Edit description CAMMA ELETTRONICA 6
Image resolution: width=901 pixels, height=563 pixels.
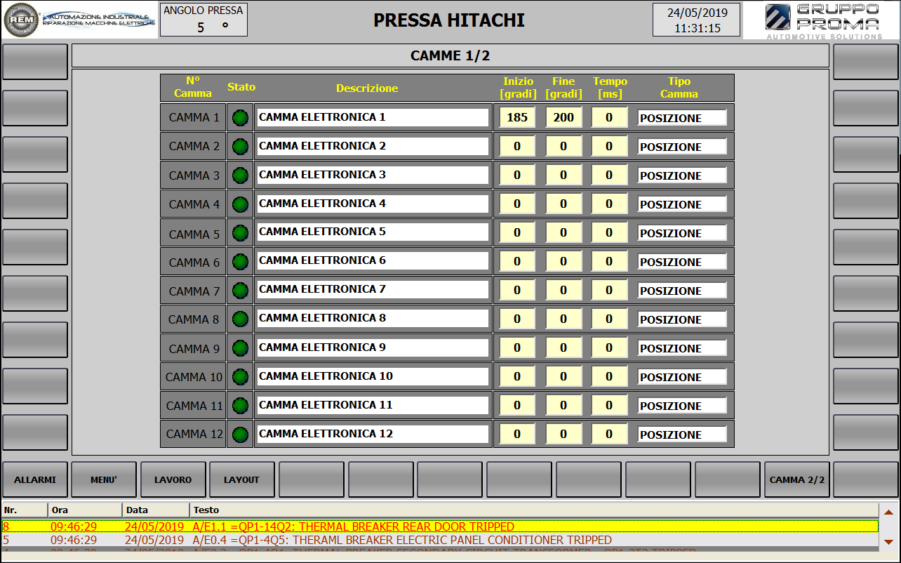click(373, 261)
